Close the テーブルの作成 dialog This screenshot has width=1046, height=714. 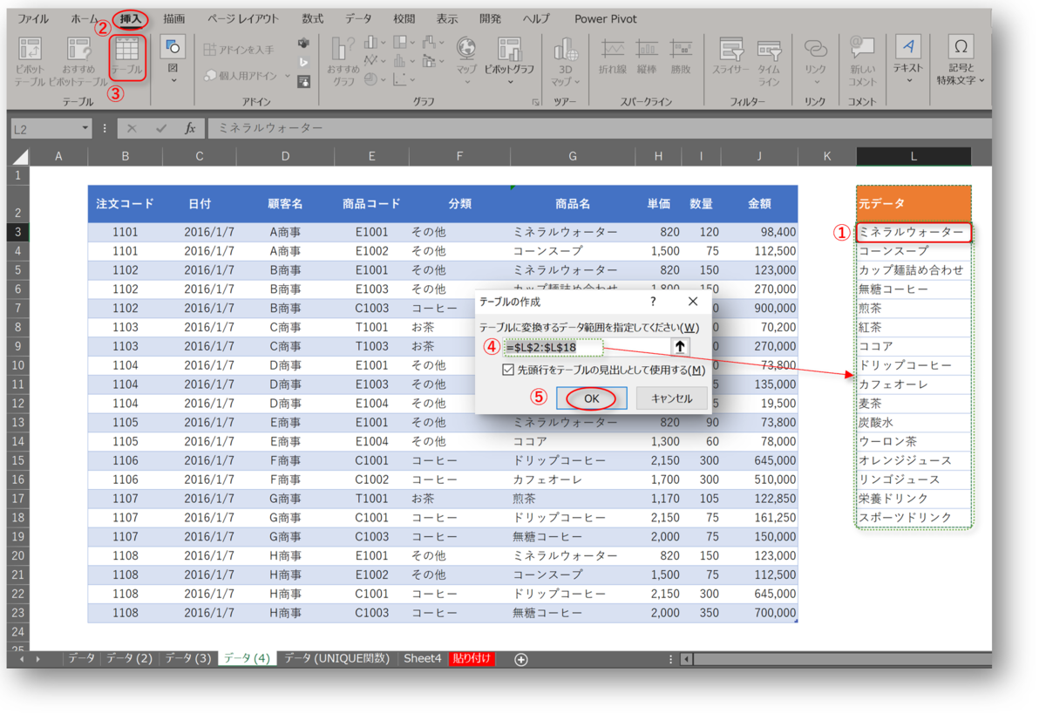click(x=693, y=302)
